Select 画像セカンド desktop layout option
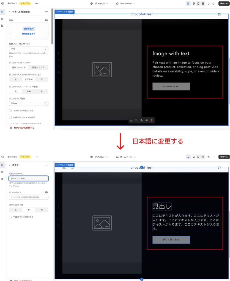This screenshot has width=230, height=281. [38, 68]
